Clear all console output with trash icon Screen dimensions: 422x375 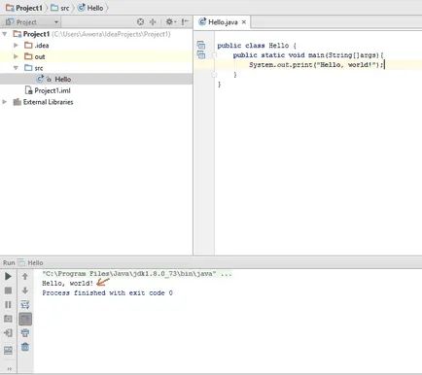click(25, 347)
